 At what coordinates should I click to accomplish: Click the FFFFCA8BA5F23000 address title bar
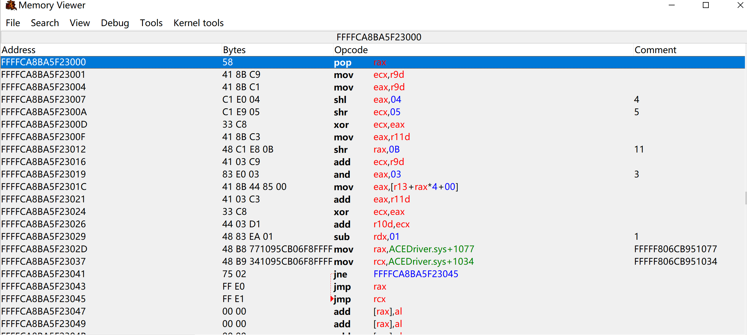tap(379, 37)
